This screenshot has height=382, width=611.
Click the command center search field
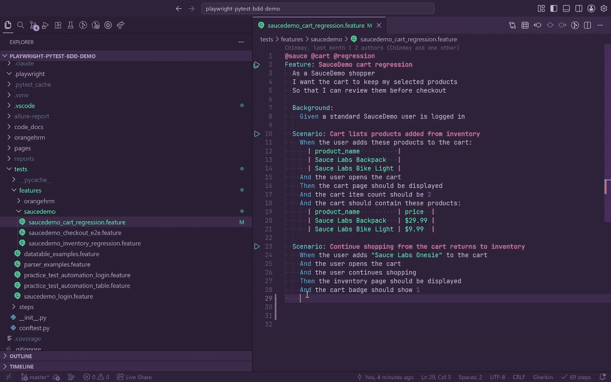pyautogui.click(x=318, y=8)
